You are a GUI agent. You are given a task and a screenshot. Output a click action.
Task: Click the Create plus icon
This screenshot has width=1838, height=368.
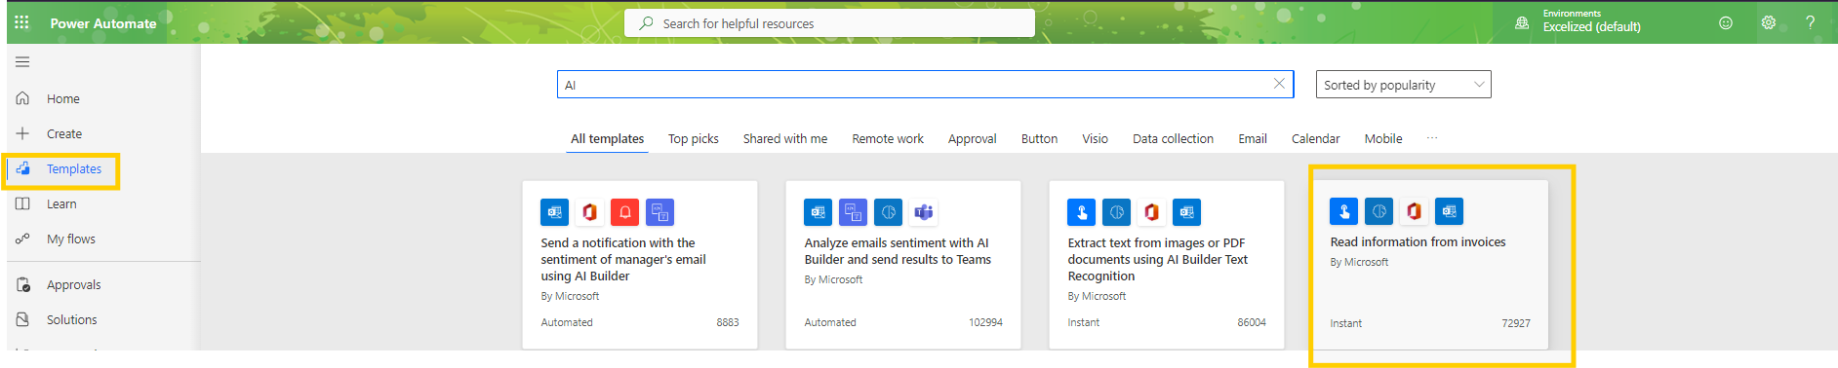pos(22,133)
